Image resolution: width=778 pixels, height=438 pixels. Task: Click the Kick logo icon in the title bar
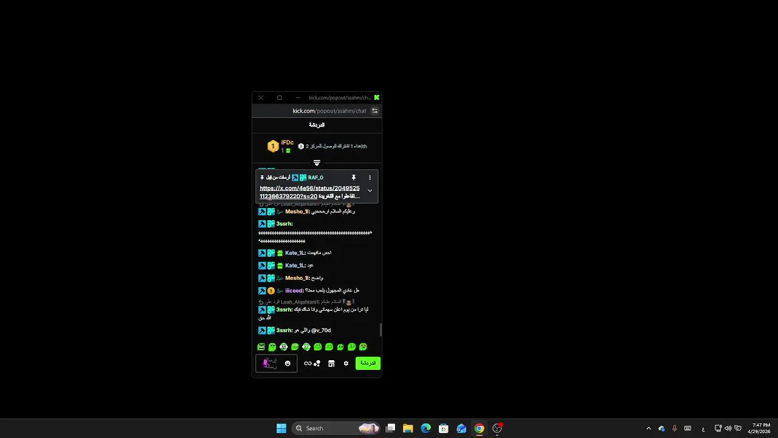tap(377, 97)
